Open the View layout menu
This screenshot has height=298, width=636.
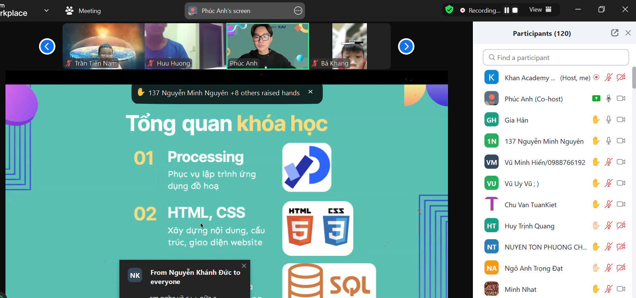[x=540, y=10]
